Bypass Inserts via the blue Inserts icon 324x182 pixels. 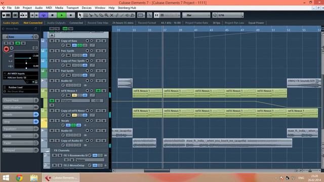tap(36, 115)
